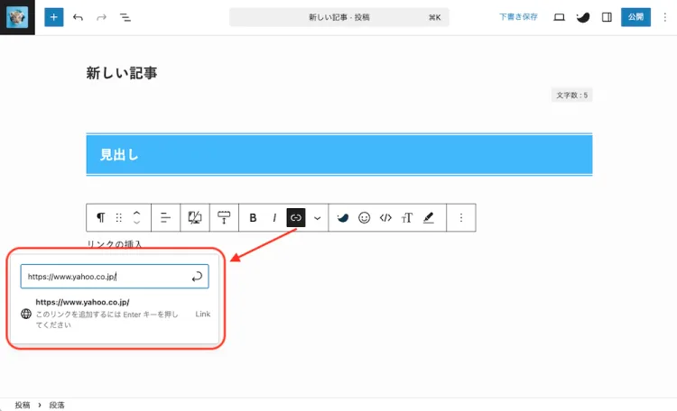Select the https://www.yahoo.co.jp/ suggestion
This screenshot has width=677, height=411.
point(116,314)
